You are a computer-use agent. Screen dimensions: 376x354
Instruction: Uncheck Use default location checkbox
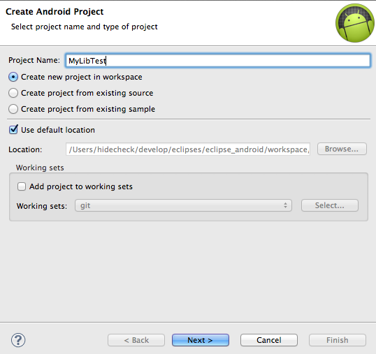point(13,130)
